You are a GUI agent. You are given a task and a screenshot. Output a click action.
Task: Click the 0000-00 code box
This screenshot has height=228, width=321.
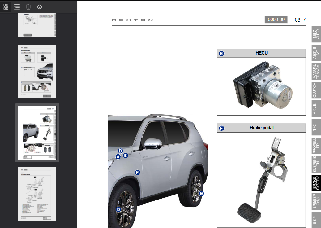click(276, 20)
